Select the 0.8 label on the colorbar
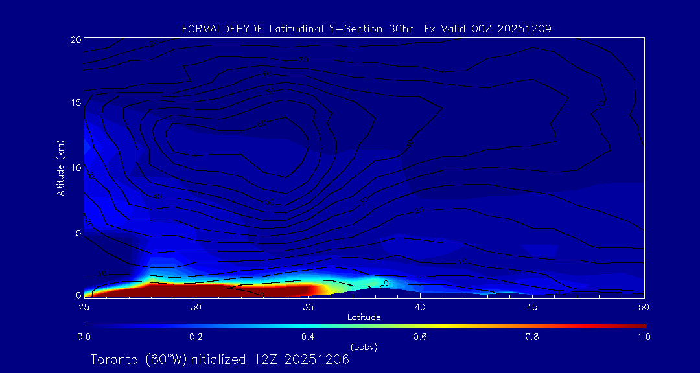The width and height of the screenshot is (700, 373). [x=532, y=337]
